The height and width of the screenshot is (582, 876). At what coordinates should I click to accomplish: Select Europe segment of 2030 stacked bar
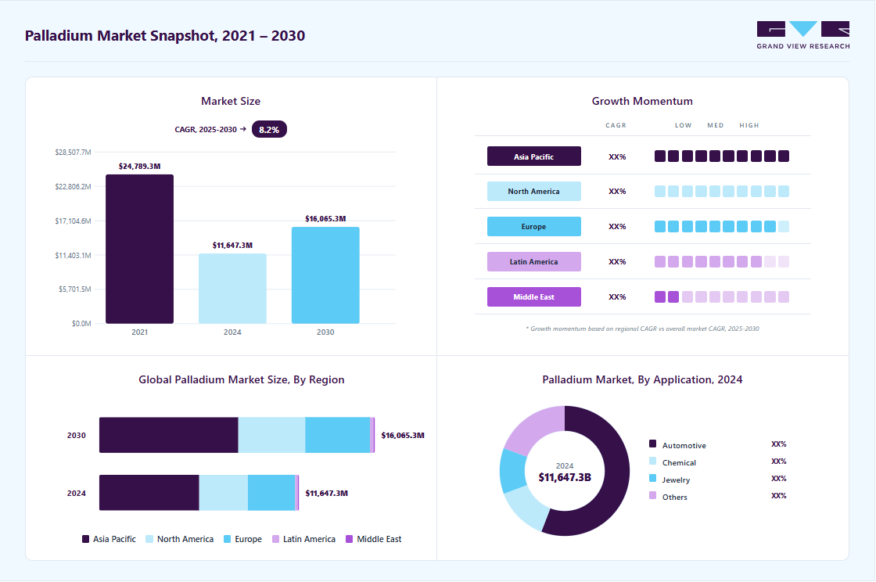click(337, 435)
